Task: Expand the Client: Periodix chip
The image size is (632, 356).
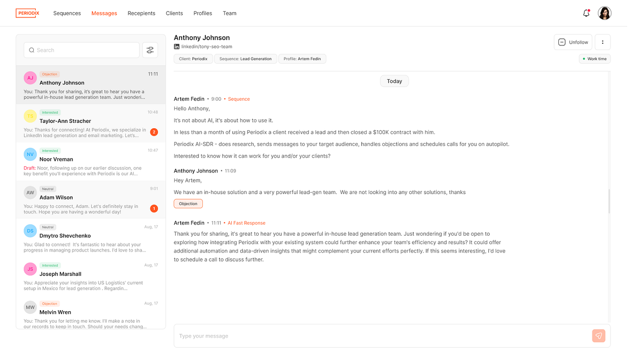Action: [193, 59]
